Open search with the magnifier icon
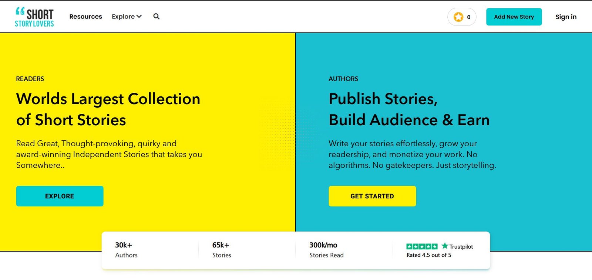The image size is (592, 280). click(x=157, y=17)
